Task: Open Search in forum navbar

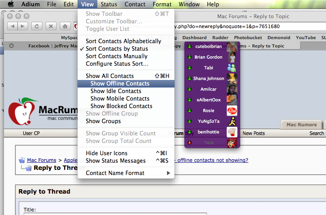Action: pos(317,133)
